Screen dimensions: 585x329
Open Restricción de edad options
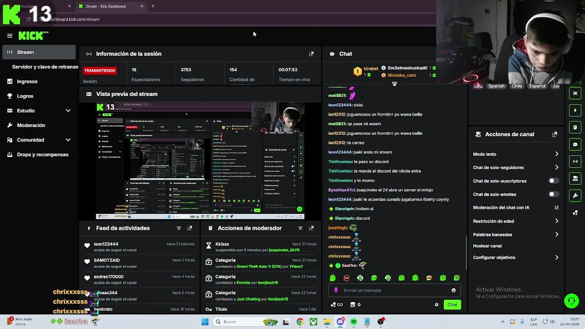(516, 221)
